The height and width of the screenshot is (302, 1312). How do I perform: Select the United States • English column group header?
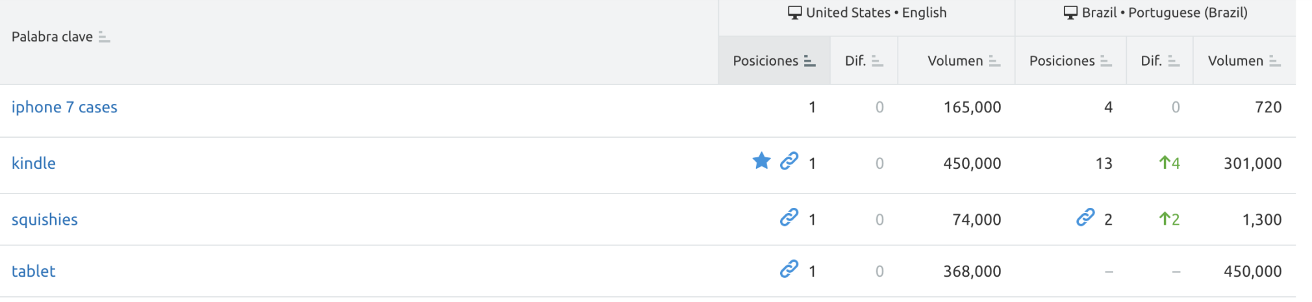pyautogui.click(x=867, y=13)
